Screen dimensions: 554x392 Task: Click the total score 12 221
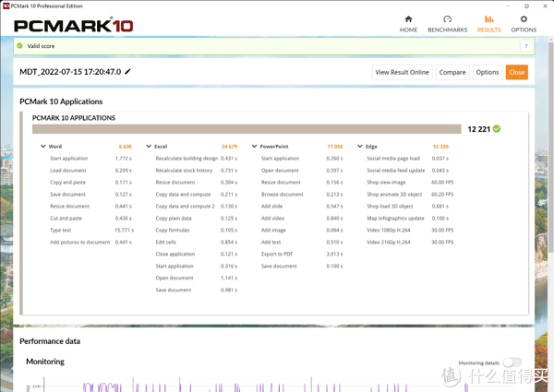pos(478,129)
